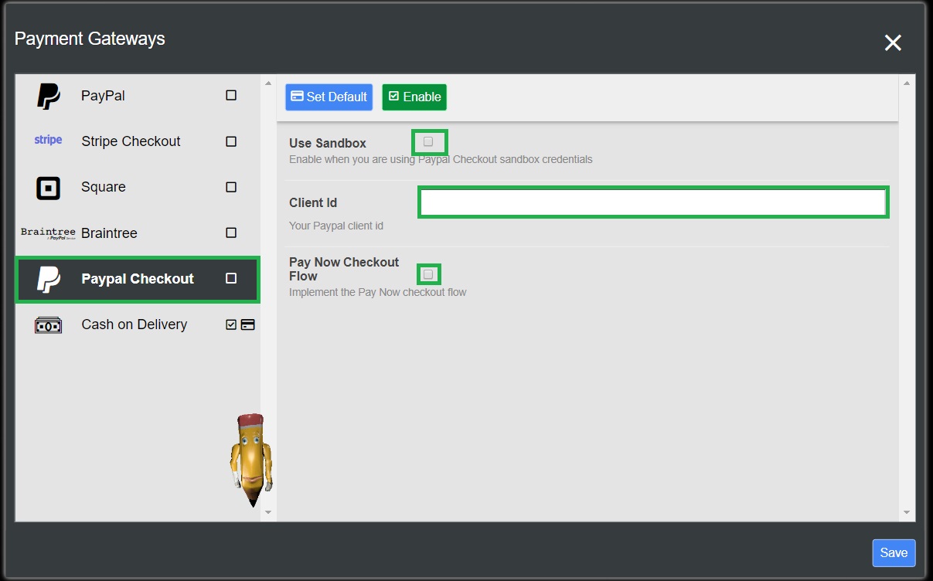Uncheck the Cash on Delivery checkbox
This screenshot has height=581, width=933.
coord(230,324)
